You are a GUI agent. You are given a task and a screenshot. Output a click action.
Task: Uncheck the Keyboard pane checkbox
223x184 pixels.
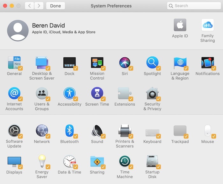pyautogui.click(x=158, y=136)
